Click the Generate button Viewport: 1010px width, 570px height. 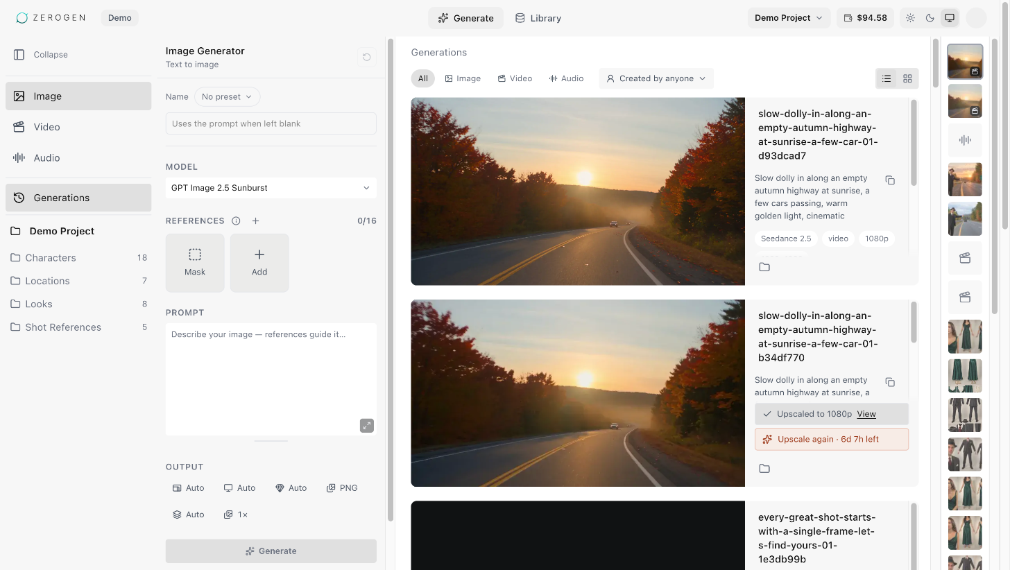271,551
